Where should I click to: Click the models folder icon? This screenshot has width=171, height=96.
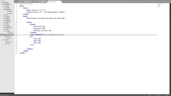(x=5, y=26)
